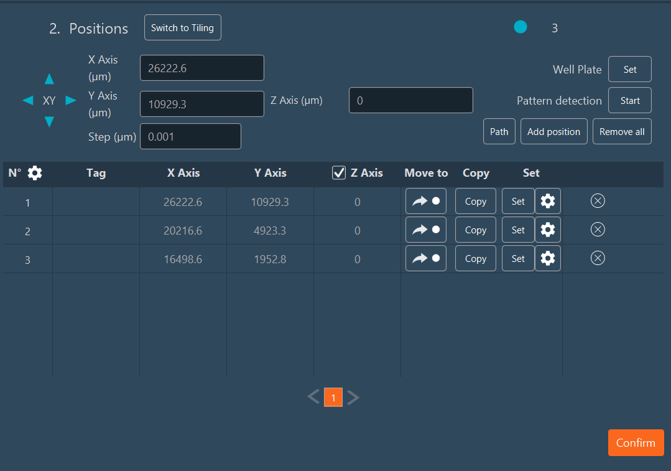The height and width of the screenshot is (471, 671).
Task: Go to next page of positions
Action: (353, 397)
